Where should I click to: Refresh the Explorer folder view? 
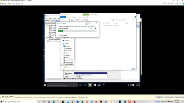click(x=113, y=20)
